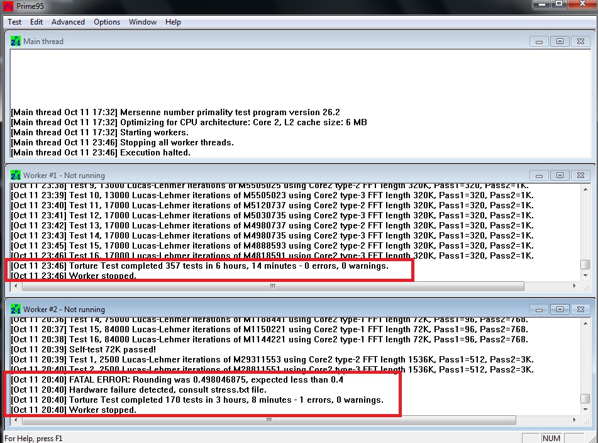Click 'Stopping all worker threads.' line
This screenshot has height=443, width=598.
point(122,142)
